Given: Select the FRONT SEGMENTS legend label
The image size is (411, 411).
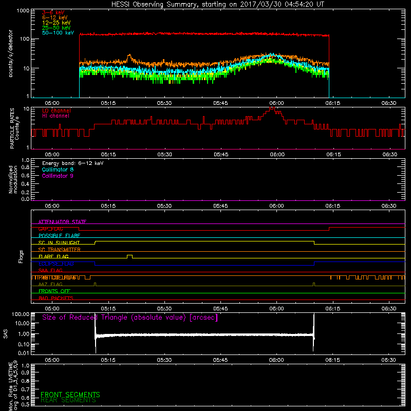Looking at the screenshot, I should point(70,395).
